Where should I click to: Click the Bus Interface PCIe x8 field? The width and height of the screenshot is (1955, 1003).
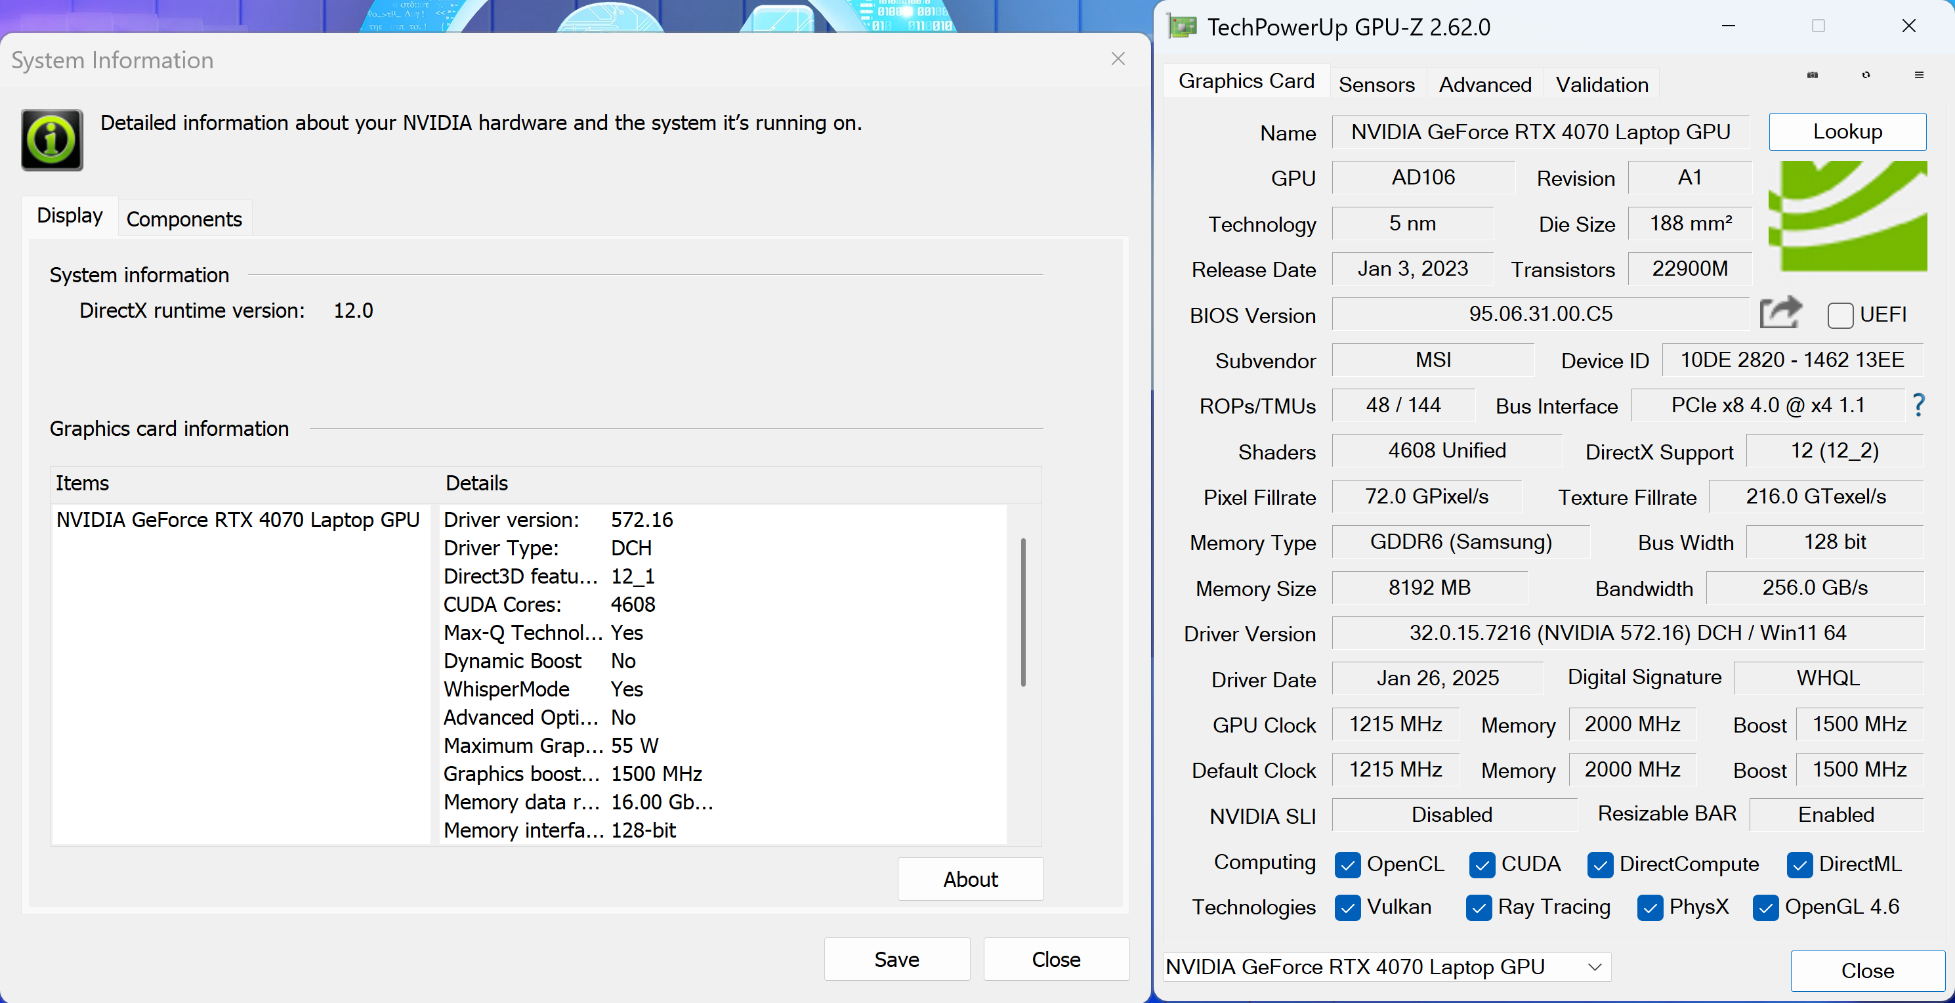click(1767, 406)
